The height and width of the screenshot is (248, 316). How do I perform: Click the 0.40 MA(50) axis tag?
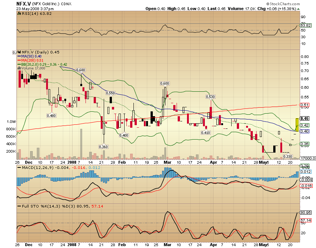pos(304,131)
